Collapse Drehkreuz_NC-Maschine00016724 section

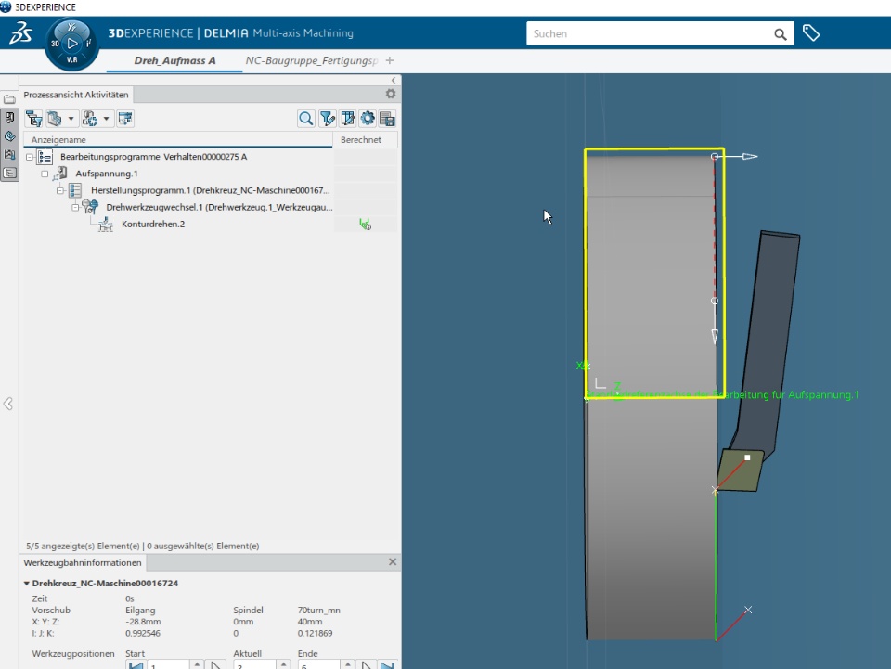26,584
